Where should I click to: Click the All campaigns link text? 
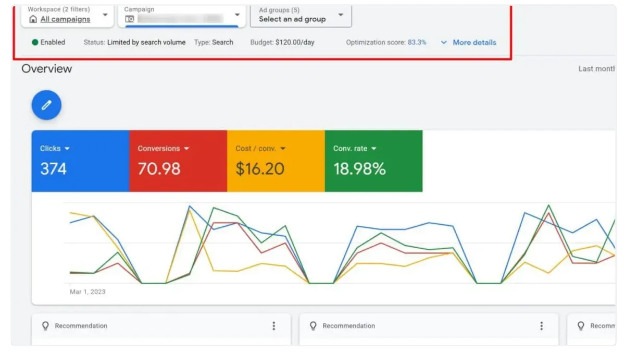65,19
